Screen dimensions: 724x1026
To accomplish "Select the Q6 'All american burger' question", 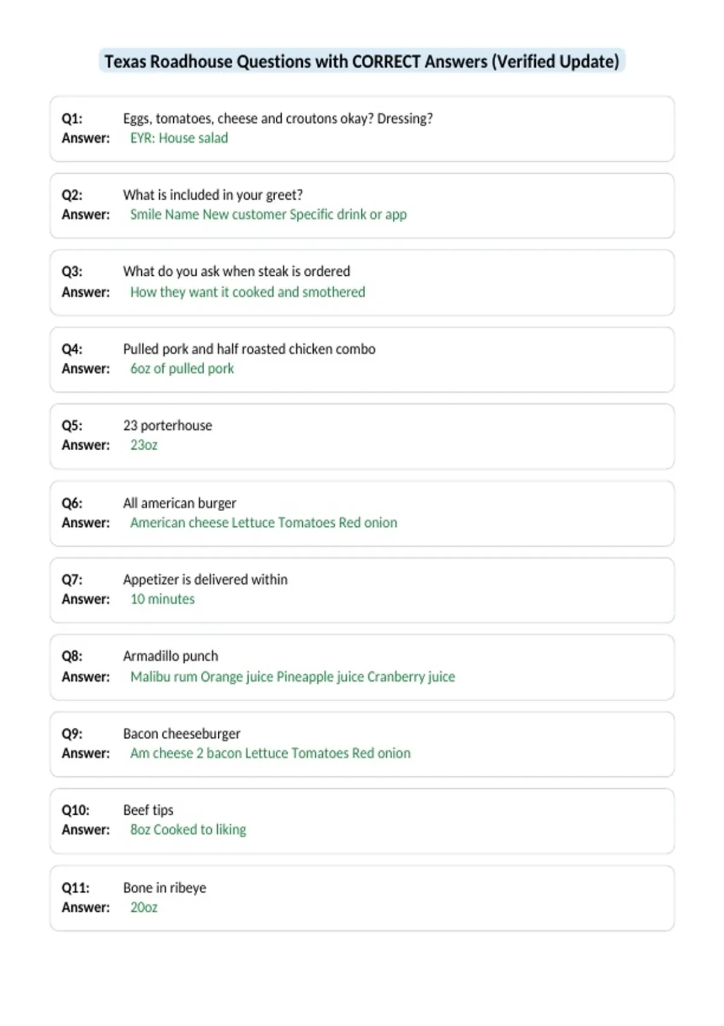I will coord(180,503).
